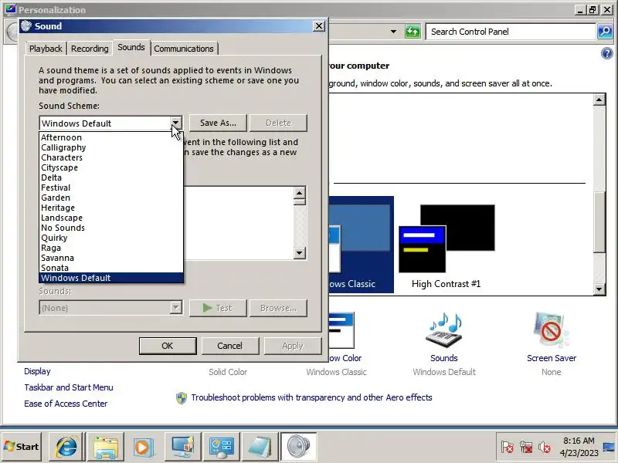
Task: Click the Start button
Action: pyautogui.click(x=22, y=447)
